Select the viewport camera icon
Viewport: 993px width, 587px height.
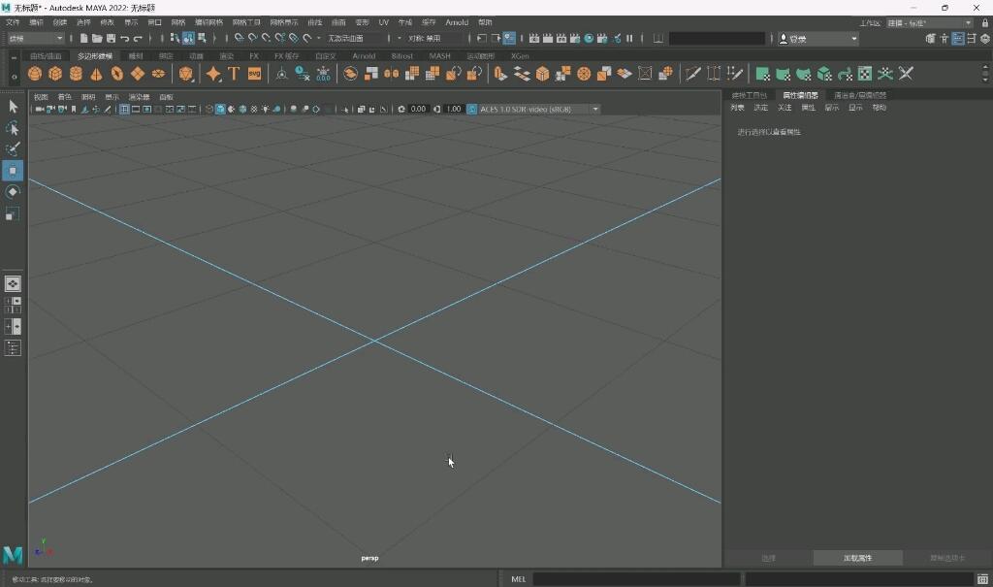click(x=39, y=109)
